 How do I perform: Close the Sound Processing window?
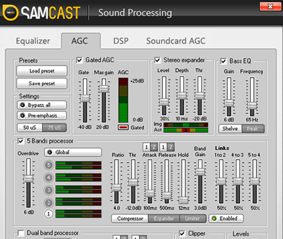pyautogui.click(x=270, y=7)
